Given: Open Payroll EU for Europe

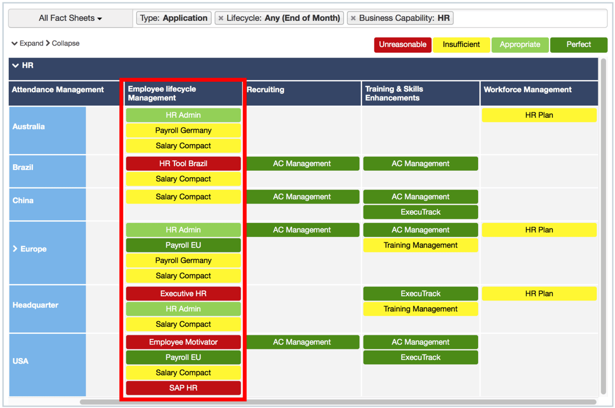Looking at the screenshot, I should [183, 245].
